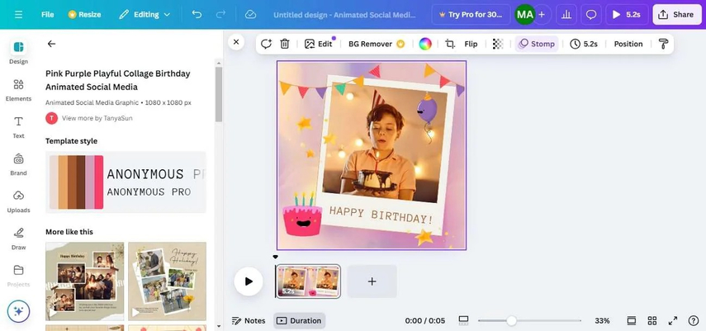Go back with the left arrow

coord(51,44)
